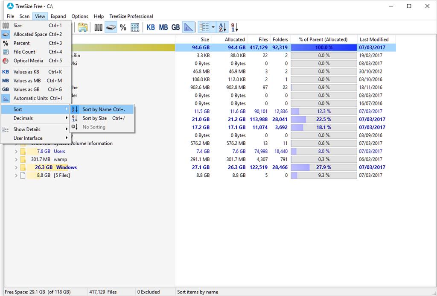Click the 18/11/2016 date cell

[370, 87]
